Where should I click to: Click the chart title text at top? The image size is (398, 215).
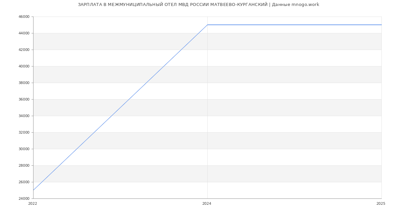pyautogui.click(x=198, y=5)
